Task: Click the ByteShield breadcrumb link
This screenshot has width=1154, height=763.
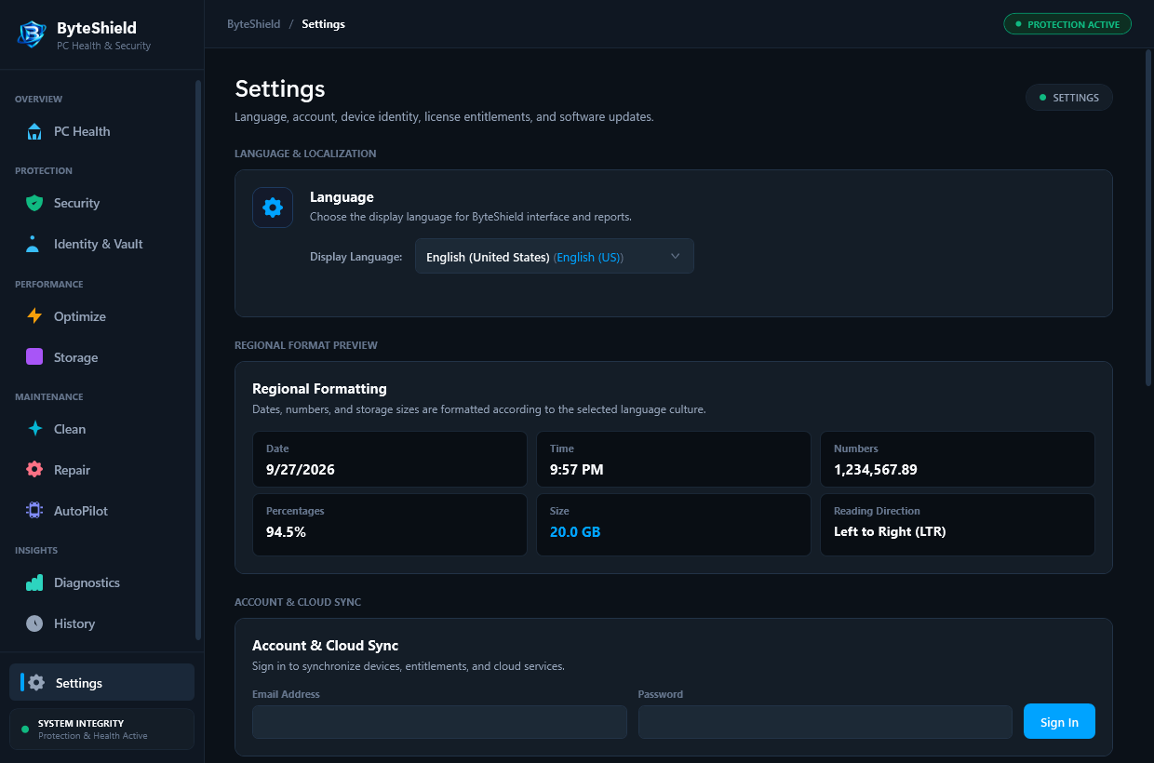Action: click(x=253, y=24)
